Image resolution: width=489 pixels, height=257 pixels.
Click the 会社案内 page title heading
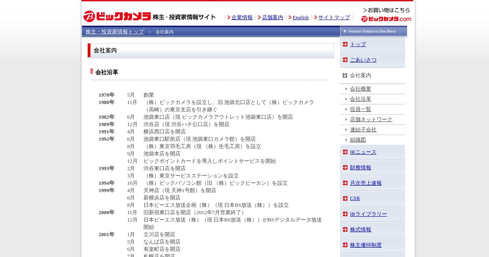105,51
